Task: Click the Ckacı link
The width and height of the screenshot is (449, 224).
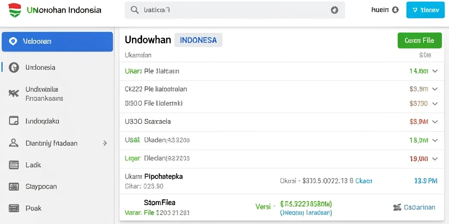Action: click(363, 181)
